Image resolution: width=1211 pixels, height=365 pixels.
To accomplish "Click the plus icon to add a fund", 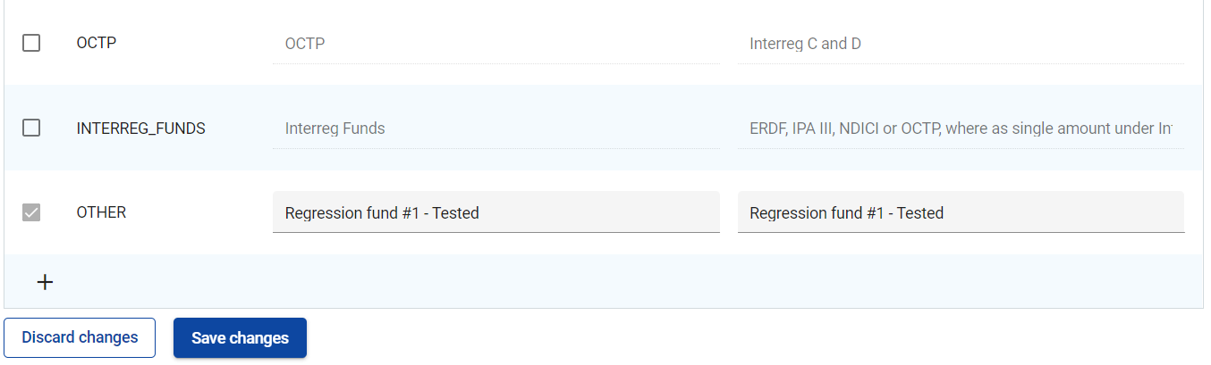I will coord(45,282).
